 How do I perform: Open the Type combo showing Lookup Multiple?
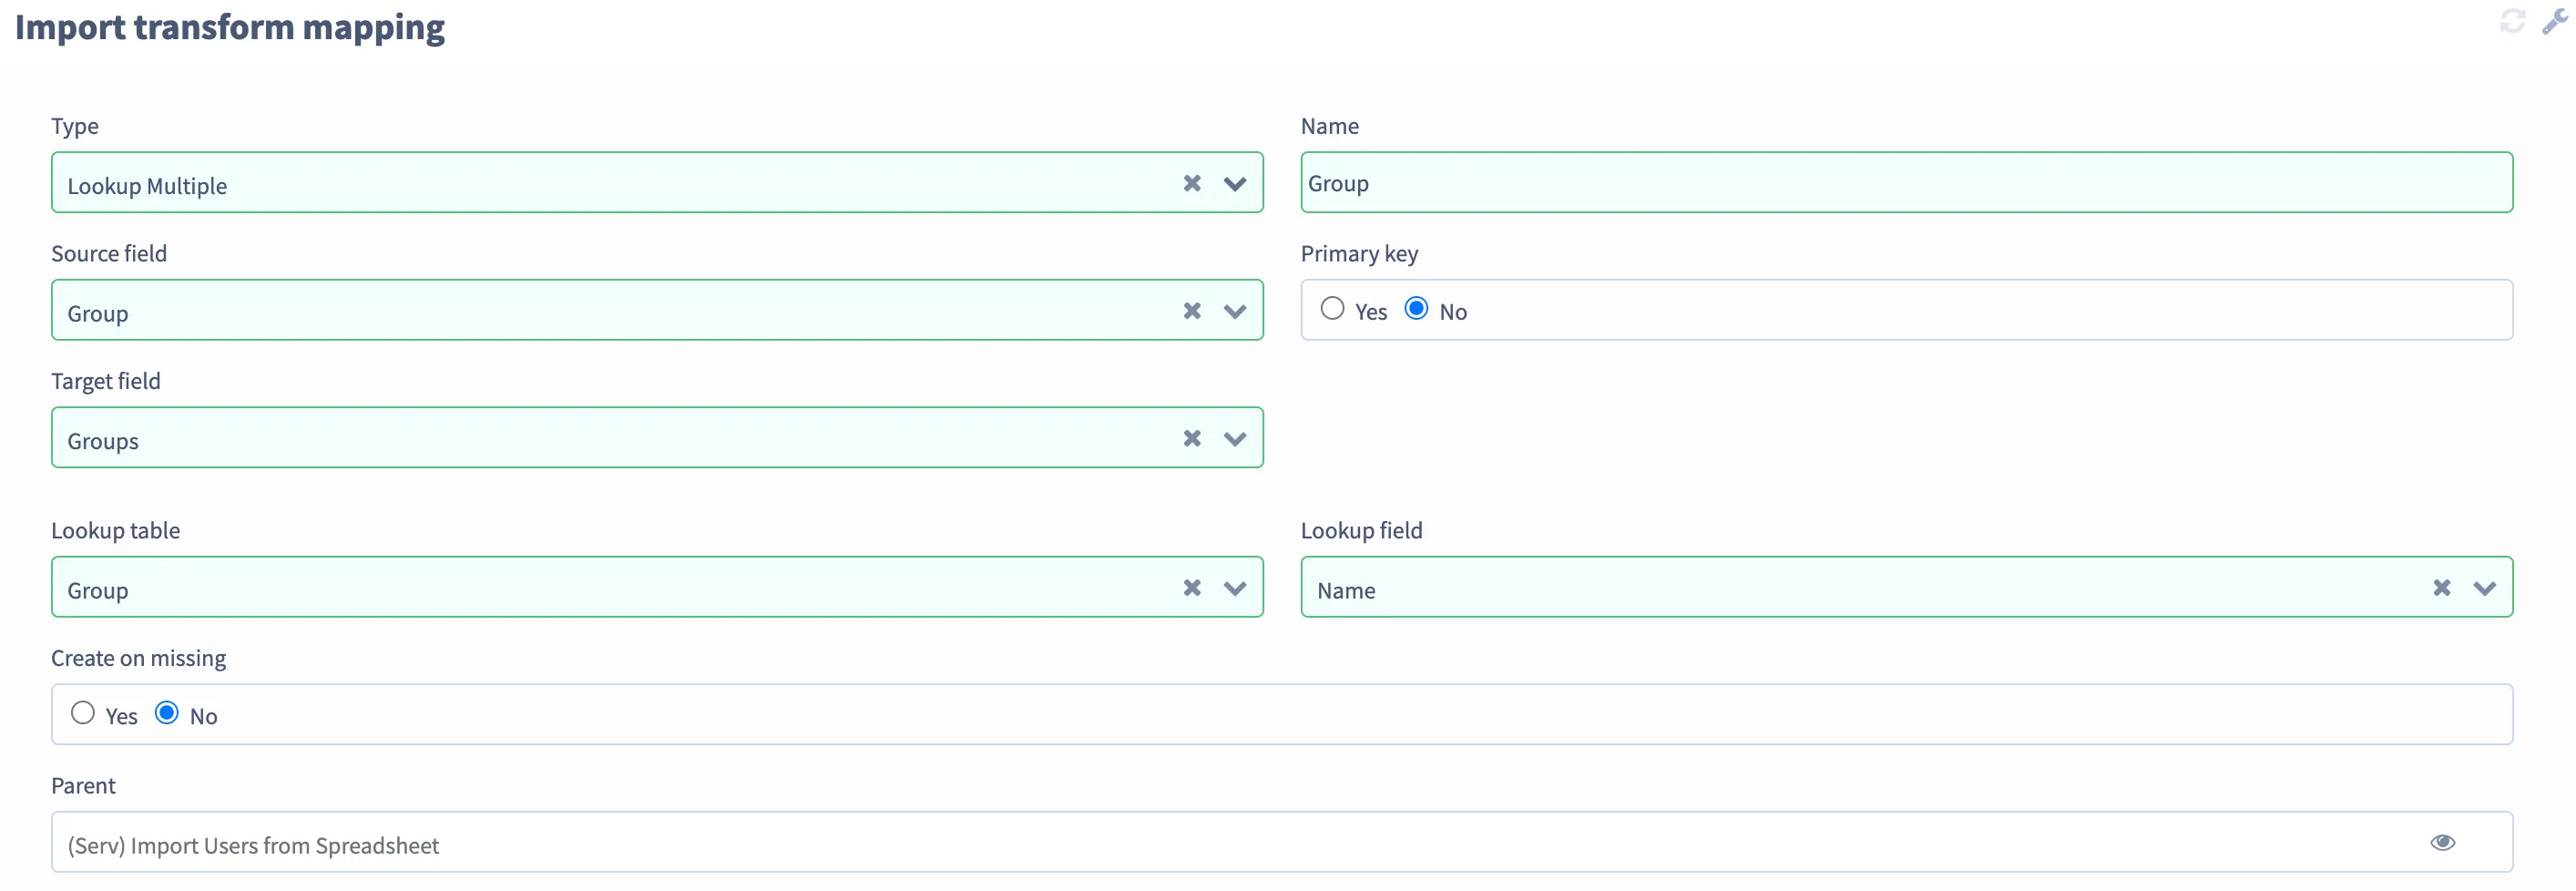click(657, 182)
